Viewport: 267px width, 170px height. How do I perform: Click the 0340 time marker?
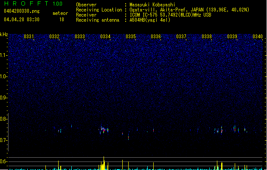tap(258, 36)
